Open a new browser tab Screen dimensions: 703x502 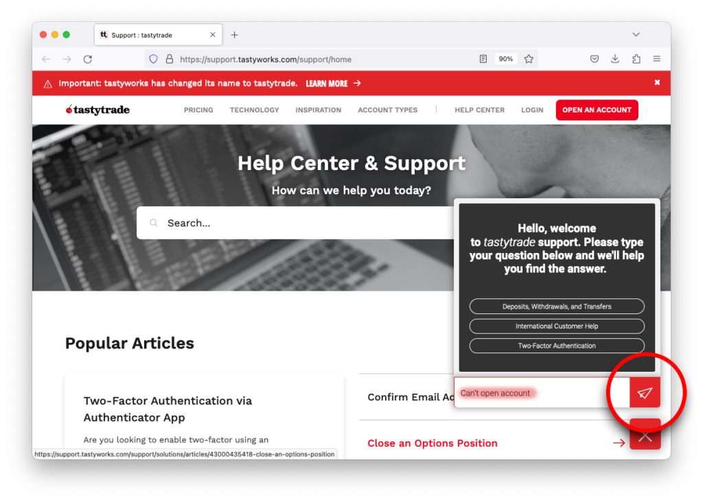point(234,35)
